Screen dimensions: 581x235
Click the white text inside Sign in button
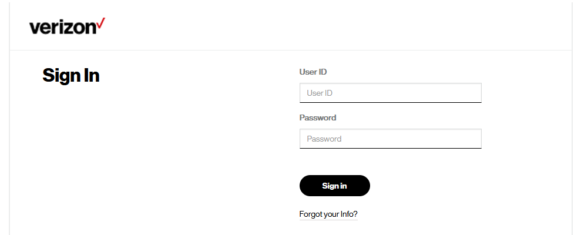point(335,186)
